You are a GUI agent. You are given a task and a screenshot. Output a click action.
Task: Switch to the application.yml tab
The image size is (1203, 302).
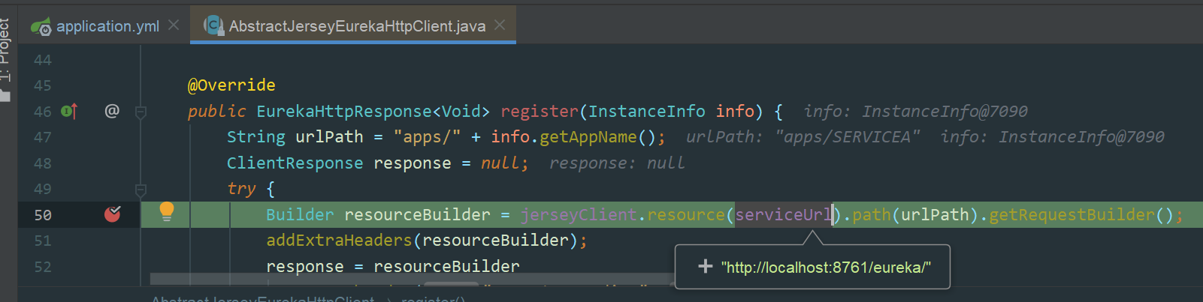point(107,26)
